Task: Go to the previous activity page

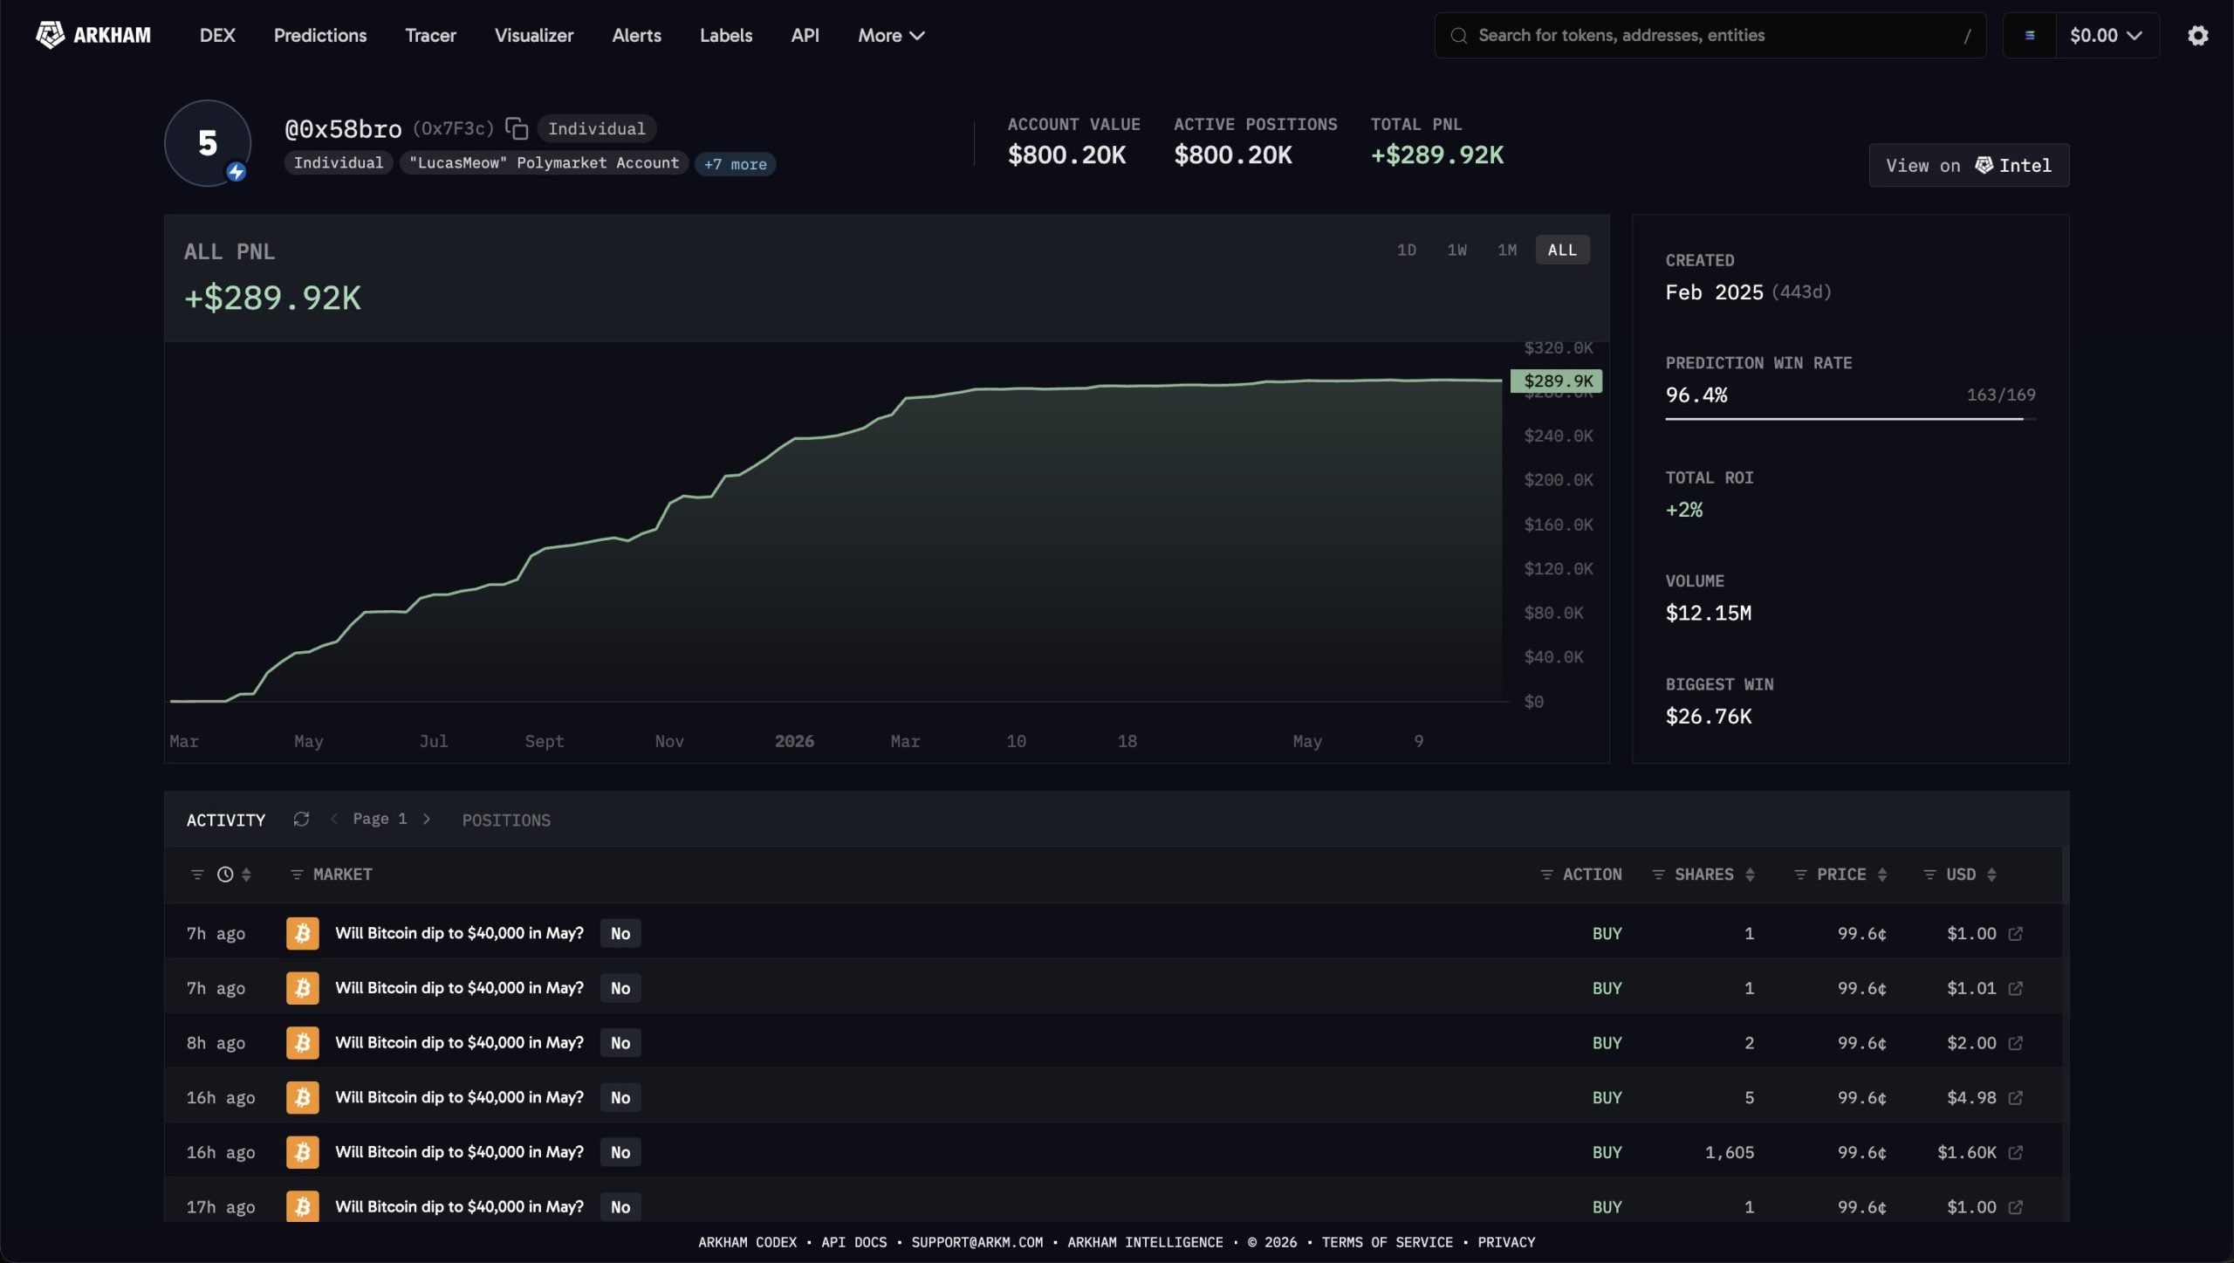Action: (x=333, y=819)
